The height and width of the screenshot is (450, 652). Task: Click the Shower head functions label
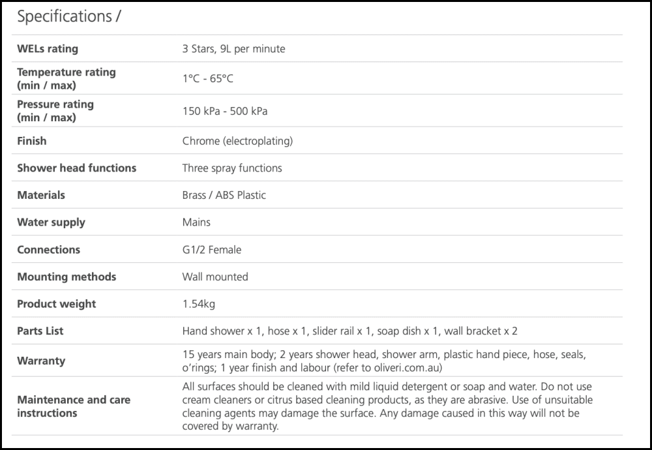pos(76,168)
